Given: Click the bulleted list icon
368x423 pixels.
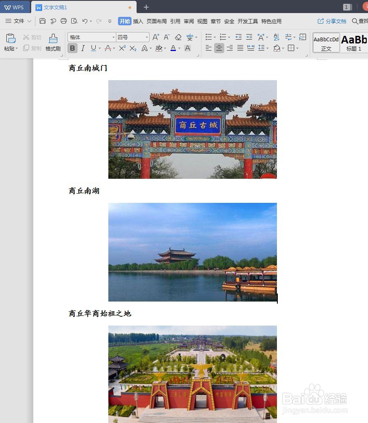Looking at the screenshot, I should (208, 37).
